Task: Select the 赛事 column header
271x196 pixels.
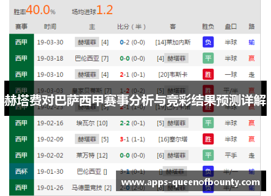Action: click(21, 27)
